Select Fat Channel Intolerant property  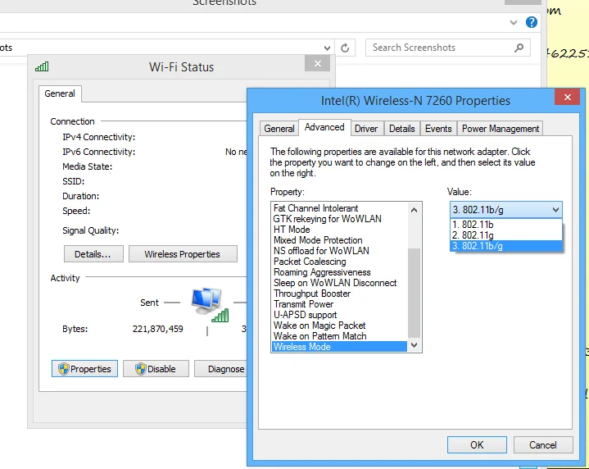339,208
